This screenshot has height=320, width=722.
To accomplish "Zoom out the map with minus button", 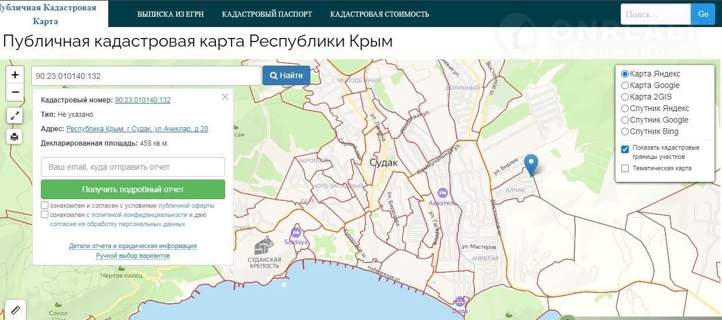I will [15, 92].
